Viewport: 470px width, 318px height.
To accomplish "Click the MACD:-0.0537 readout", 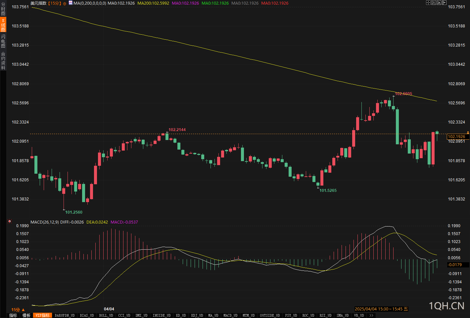I will point(124,222).
